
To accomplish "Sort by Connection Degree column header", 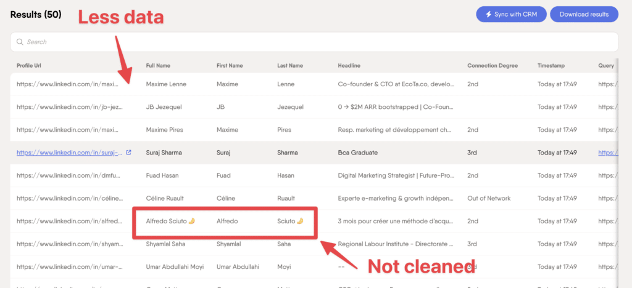I will tap(493, 65).
